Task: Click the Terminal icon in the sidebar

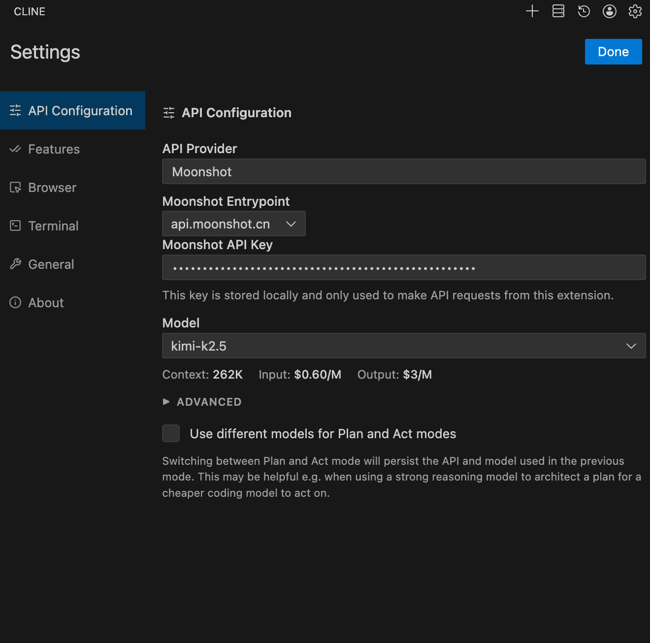Action: pos(15,226)
